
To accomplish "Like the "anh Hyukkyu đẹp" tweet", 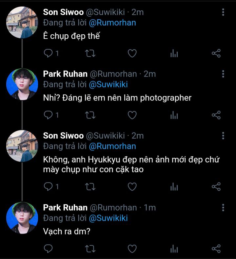I will [x=132, y=187].
